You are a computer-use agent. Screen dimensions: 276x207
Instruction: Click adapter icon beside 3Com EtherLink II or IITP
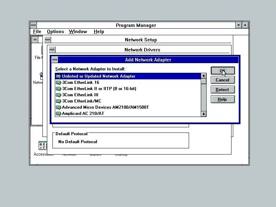58,89
